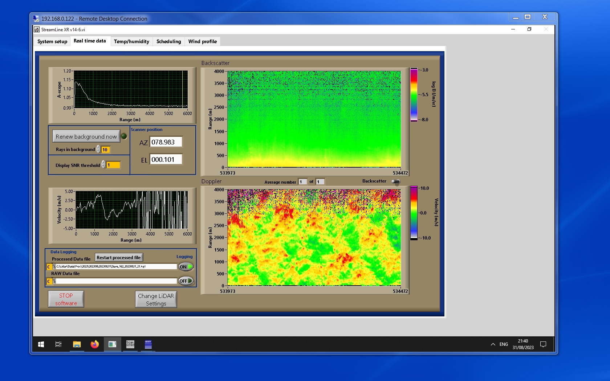
Task: Open the Scan scheduler taskbar app
Action: (x=130, y=344)
